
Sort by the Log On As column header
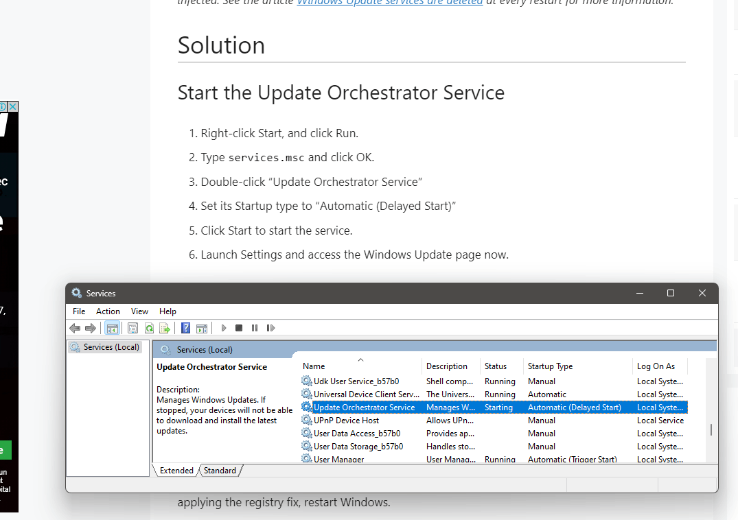tap(660, 366)
